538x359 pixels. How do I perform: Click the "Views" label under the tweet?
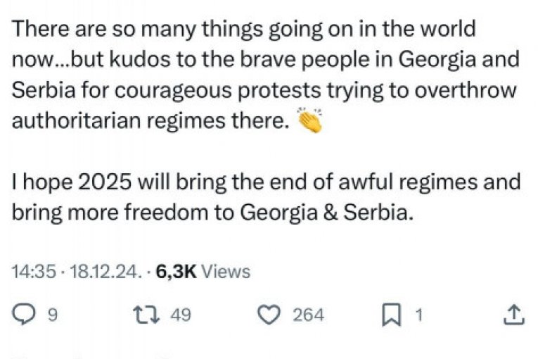(x=226, y=272)
